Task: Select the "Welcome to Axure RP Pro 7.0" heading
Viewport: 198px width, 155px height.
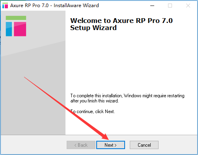Action: (121, 21)
